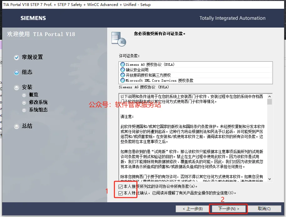Click the 系统组态 sub-step indicator icon
The image size is (286, 217).
[x=24, y=110]
